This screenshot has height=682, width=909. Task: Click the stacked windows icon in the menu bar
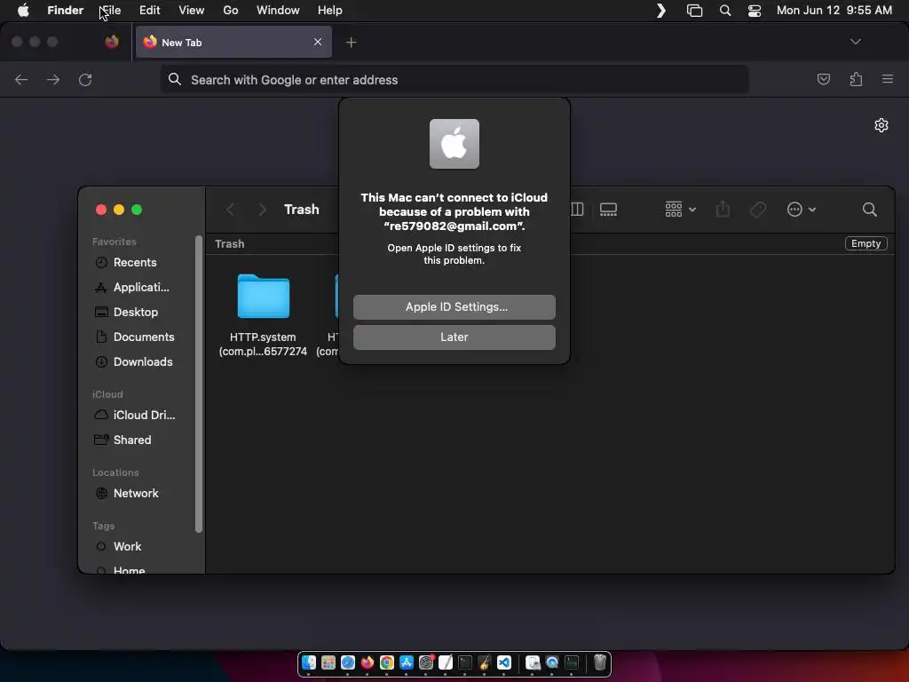(x=694, y=10)
